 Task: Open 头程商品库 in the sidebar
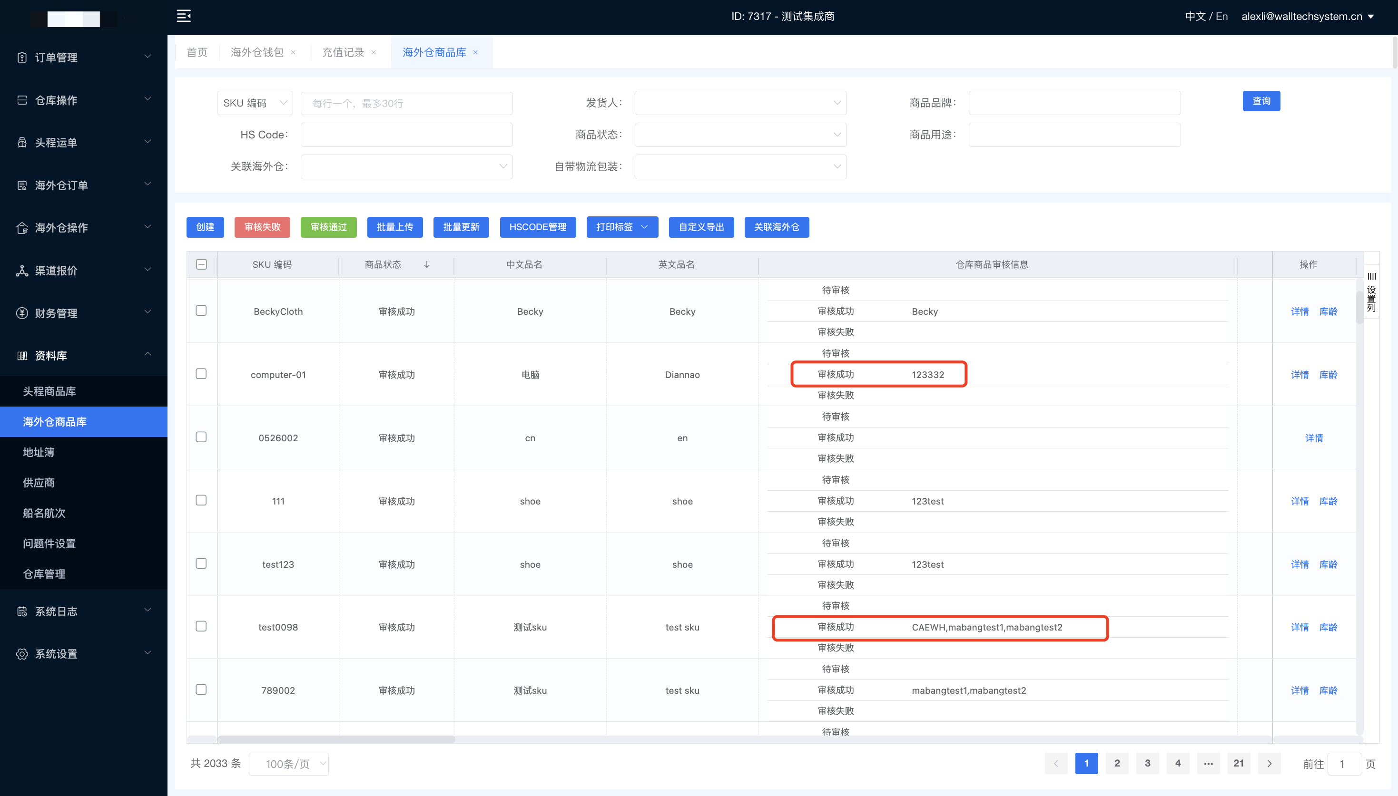point(49,391)
